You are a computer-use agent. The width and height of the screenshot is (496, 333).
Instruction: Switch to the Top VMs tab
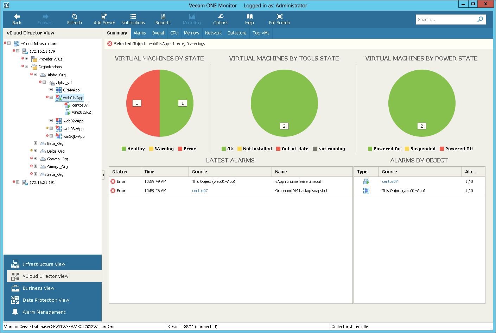(x=261, y=33)
